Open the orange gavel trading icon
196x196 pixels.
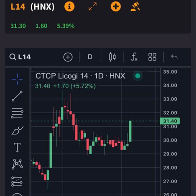(136, 6)
